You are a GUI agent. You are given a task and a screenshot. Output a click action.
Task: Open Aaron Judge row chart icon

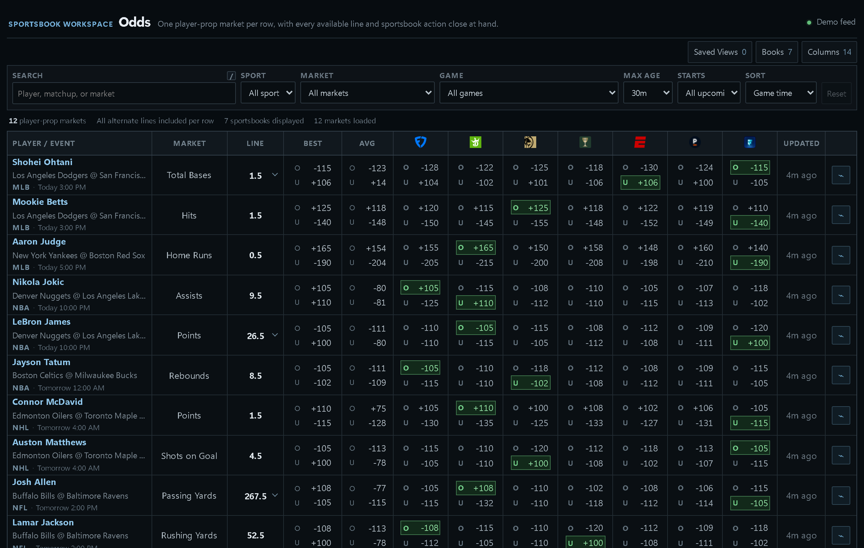841,255
